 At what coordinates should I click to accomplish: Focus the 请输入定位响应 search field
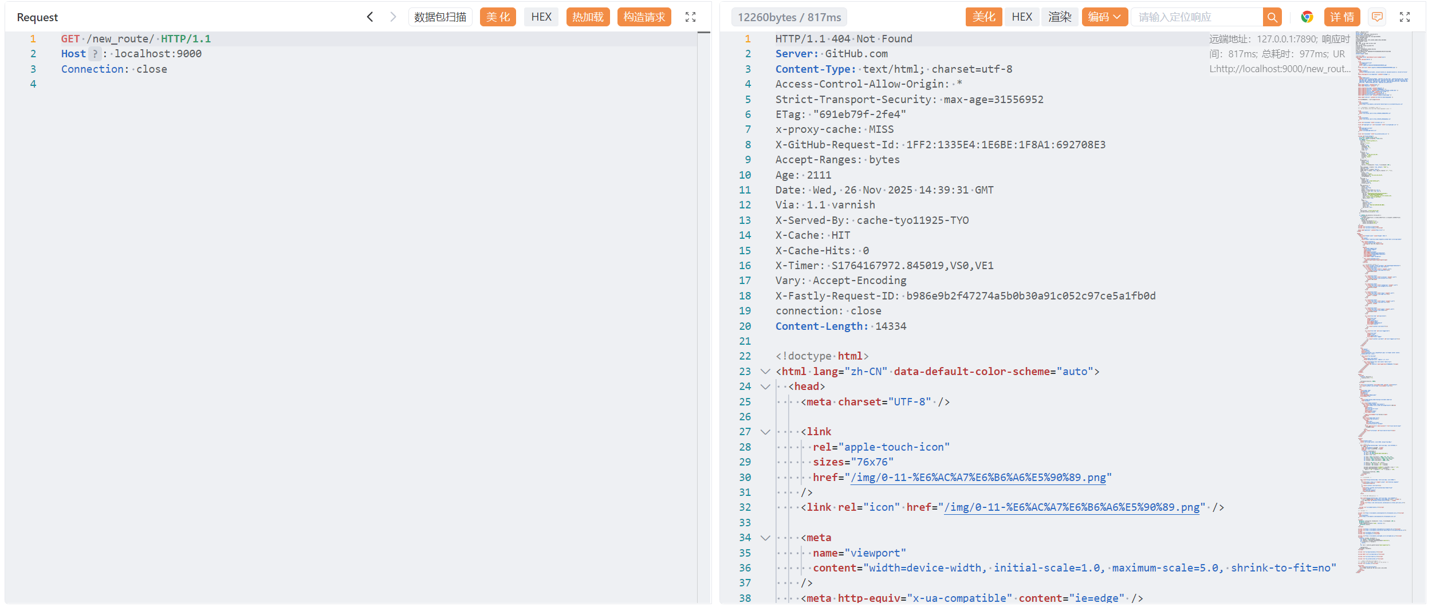click(x=1197, y=17)
